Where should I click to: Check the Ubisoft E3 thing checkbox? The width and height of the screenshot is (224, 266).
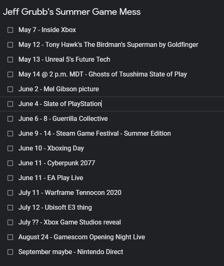coord(10,208)
